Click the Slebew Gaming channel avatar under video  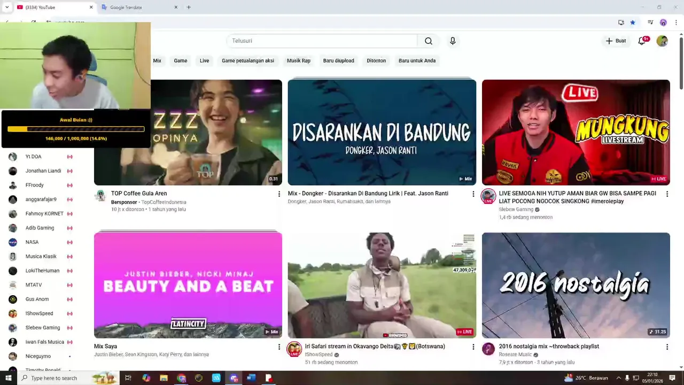tap(488, 196)
